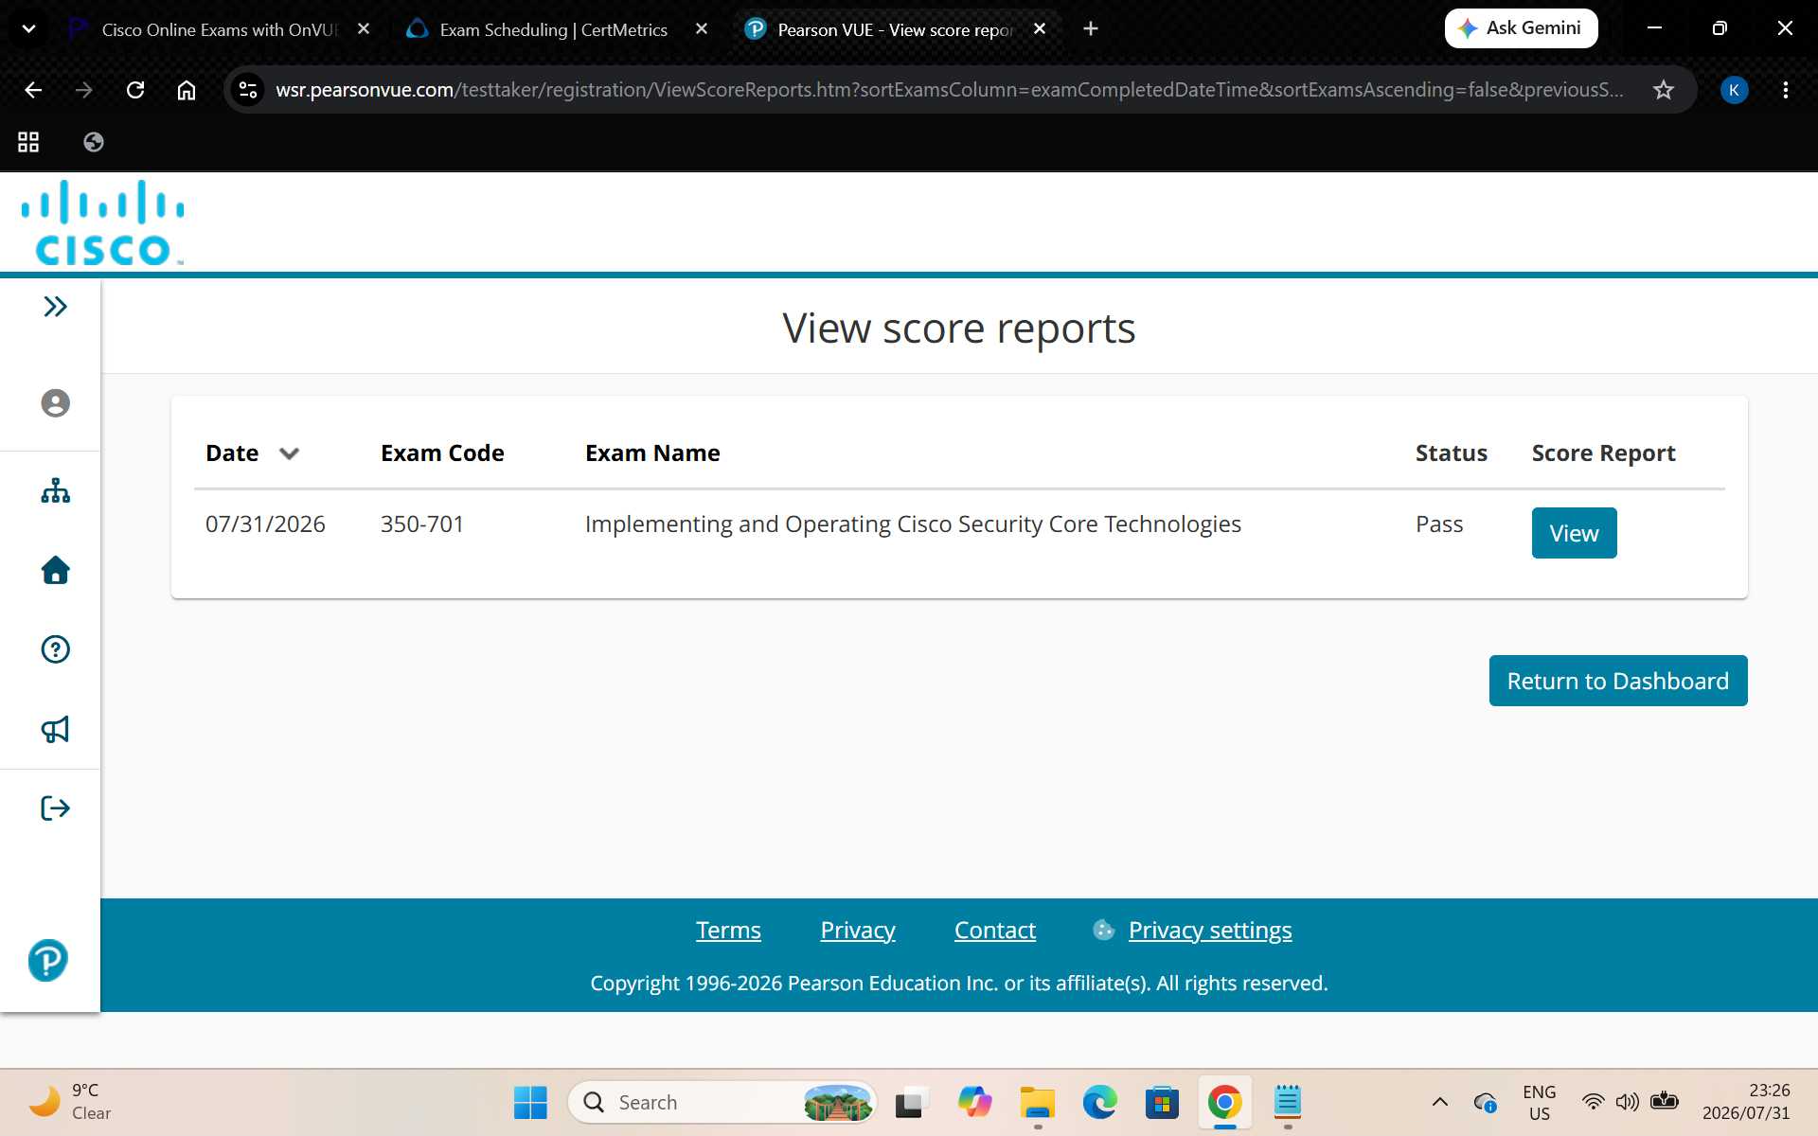1818x1136 pixels.
Task: Show hidden system tray icons chevron
Action: (x=1439, y=1101)
